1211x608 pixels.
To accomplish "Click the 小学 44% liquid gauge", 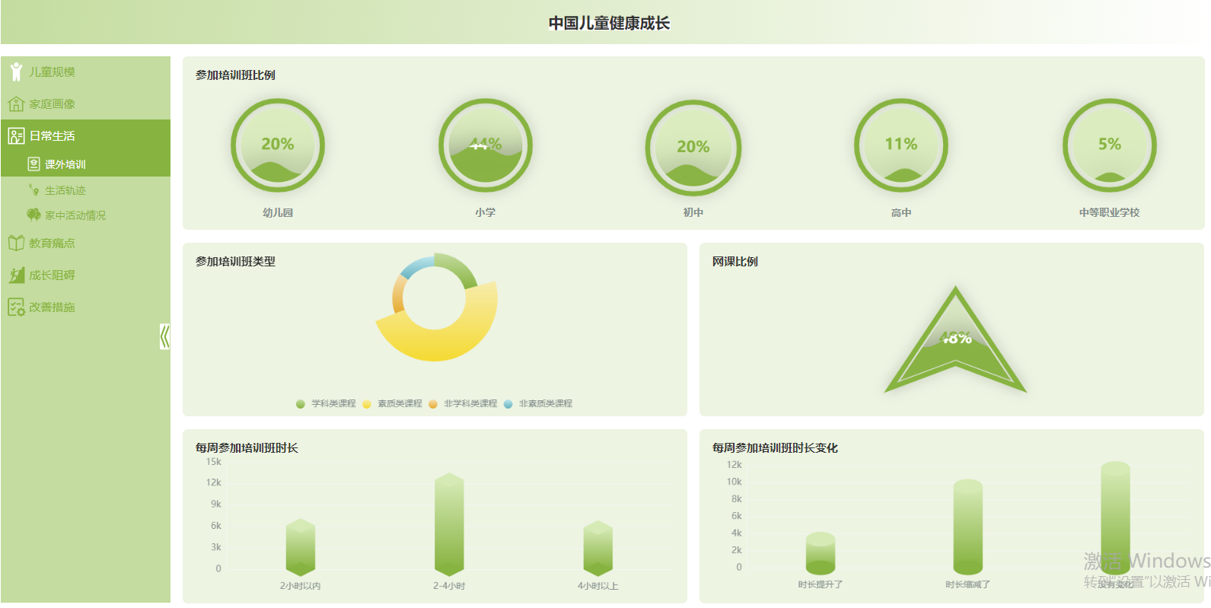I will (486, 145).
